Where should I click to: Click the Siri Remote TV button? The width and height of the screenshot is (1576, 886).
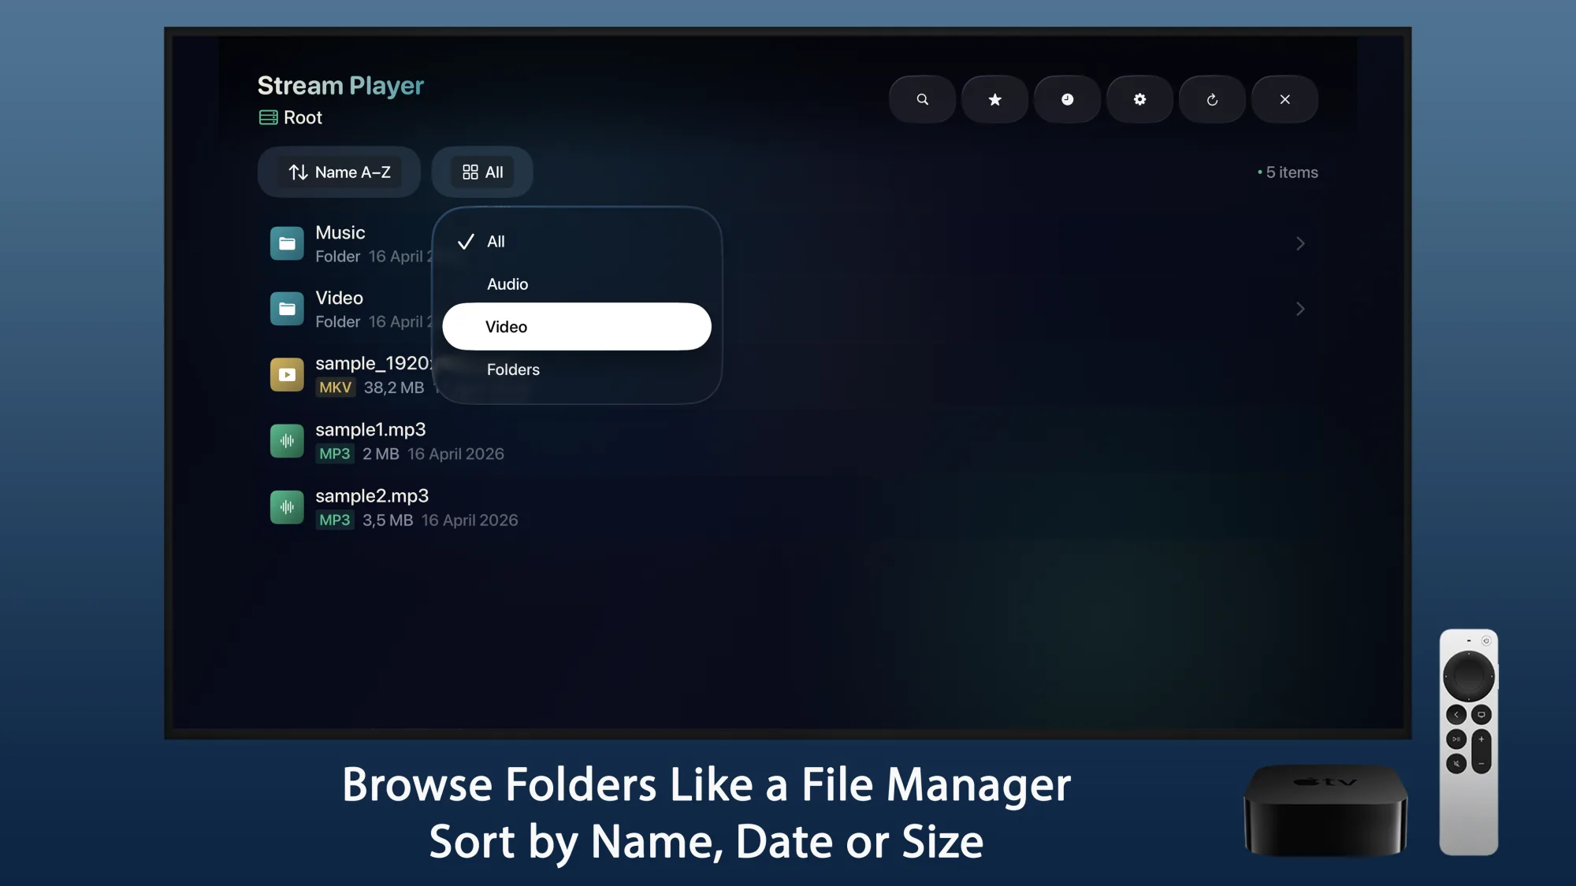coord(1481,714)
